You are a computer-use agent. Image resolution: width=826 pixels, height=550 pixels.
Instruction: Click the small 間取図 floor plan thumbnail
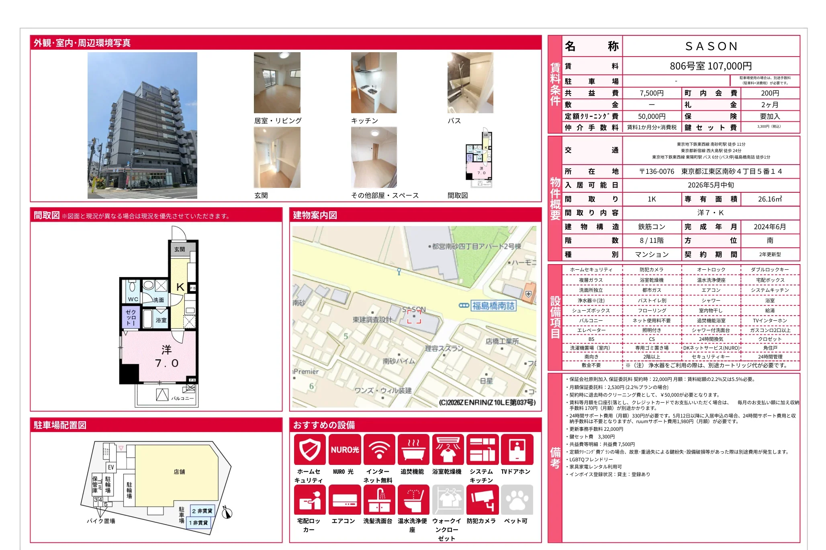[x=479, y=157]
